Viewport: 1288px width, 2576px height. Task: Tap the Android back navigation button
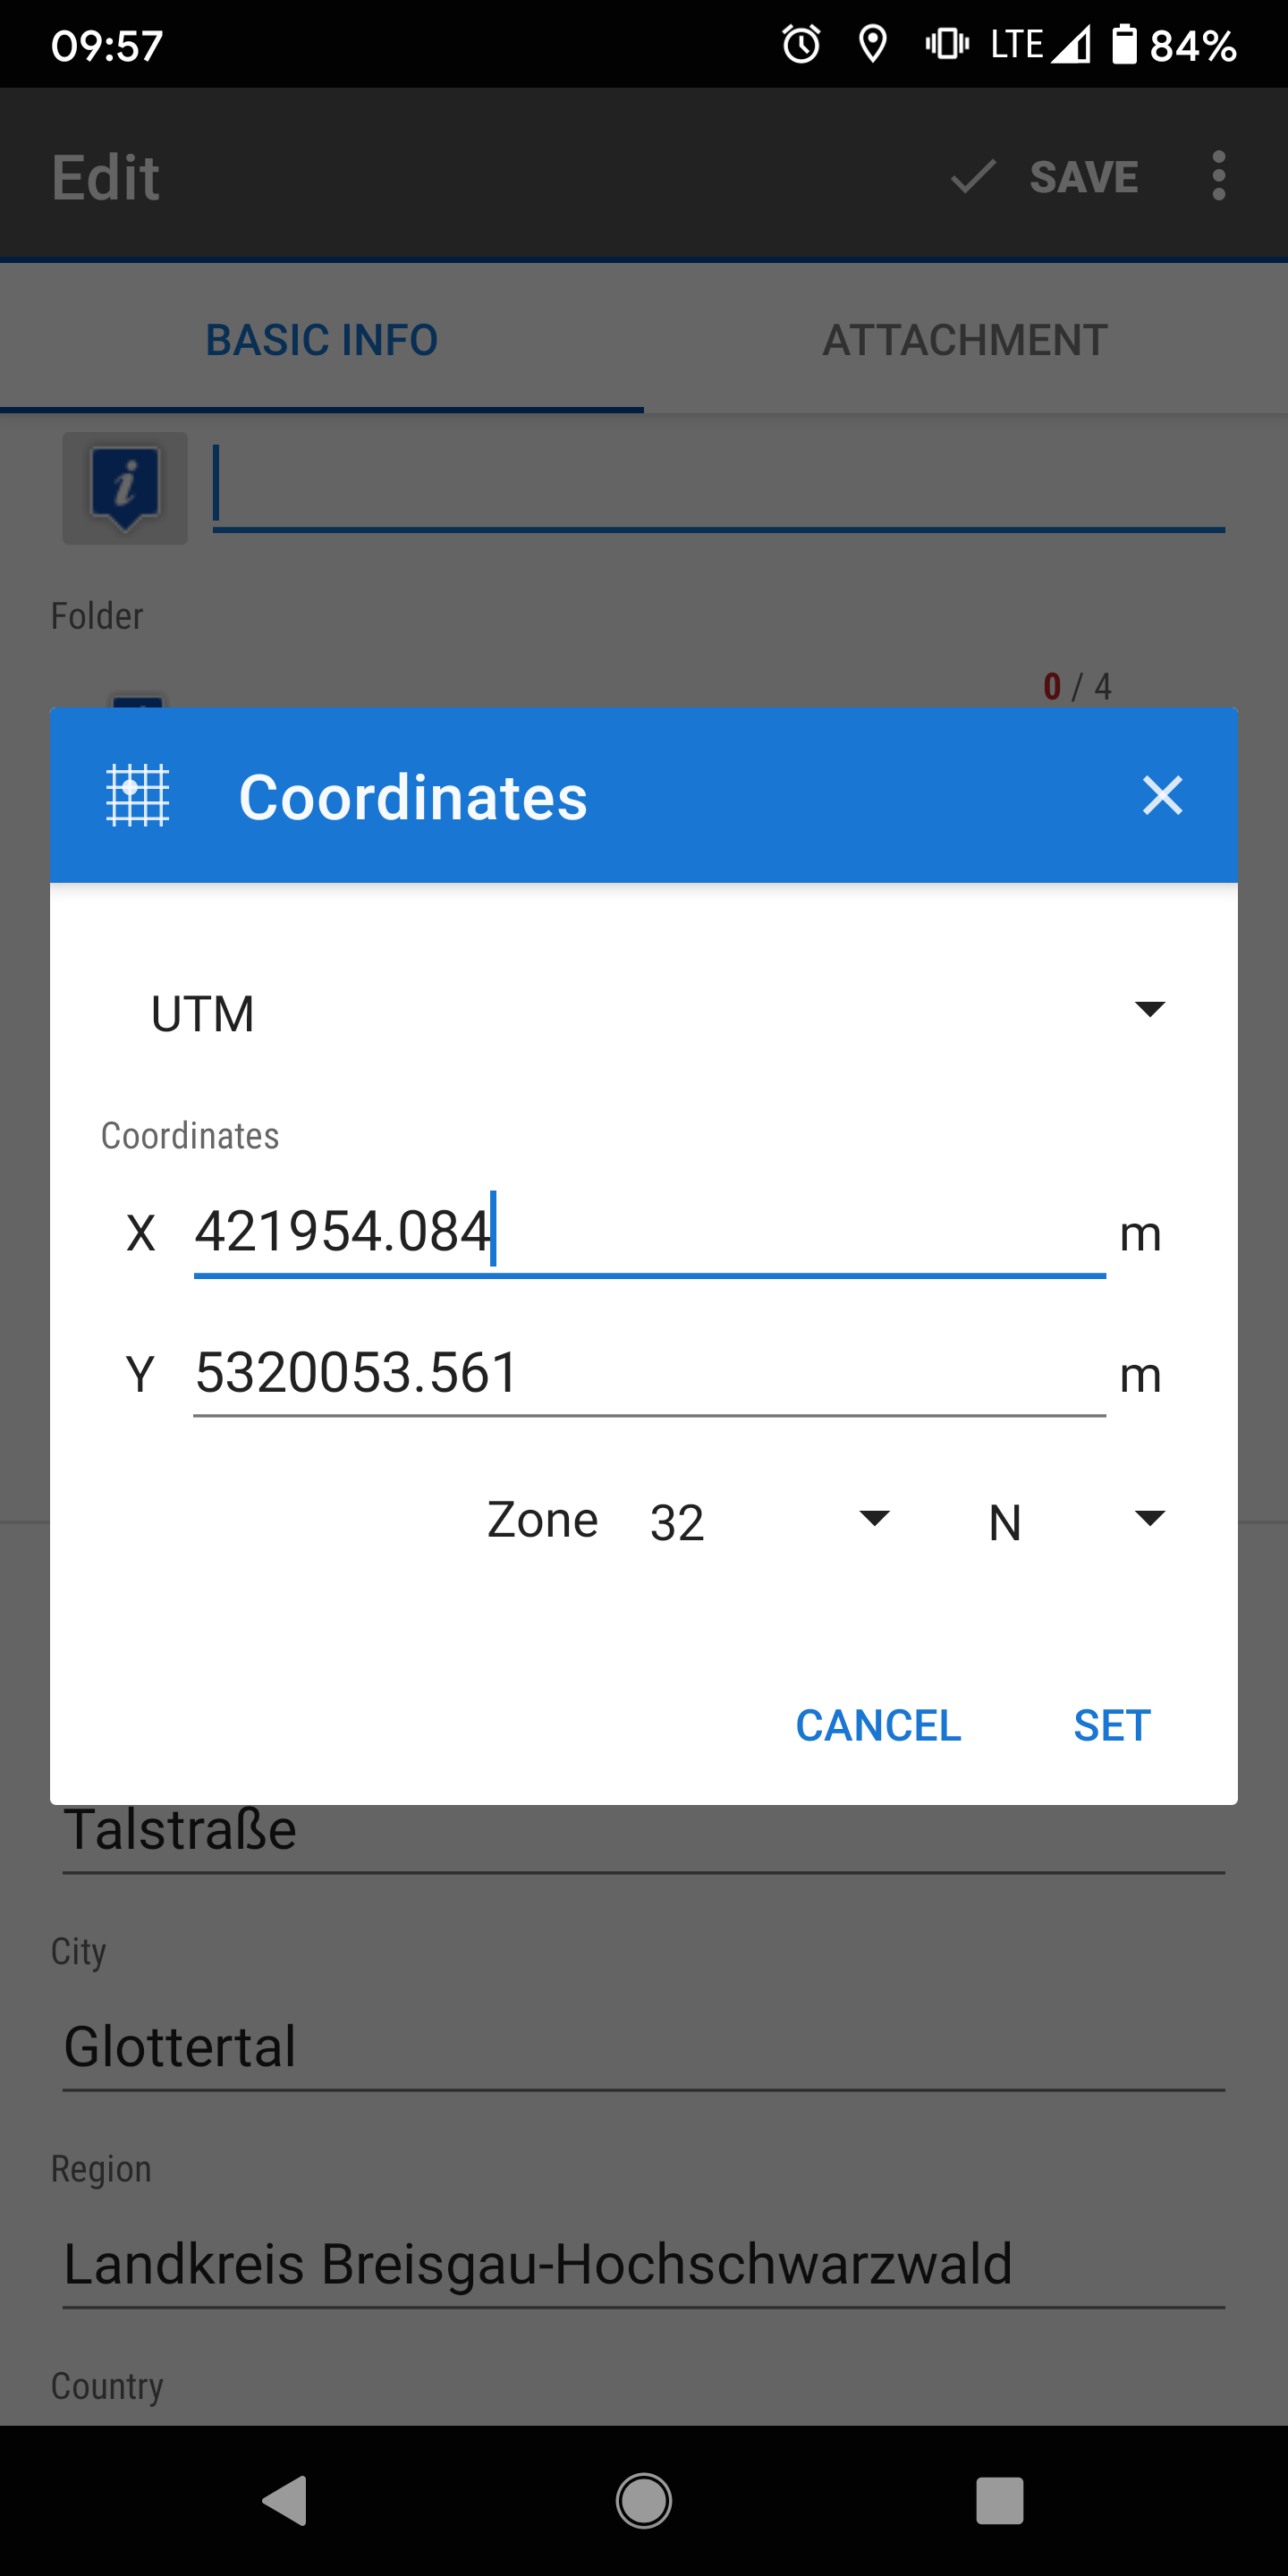pyautogui.click(x=285, y=2501)
